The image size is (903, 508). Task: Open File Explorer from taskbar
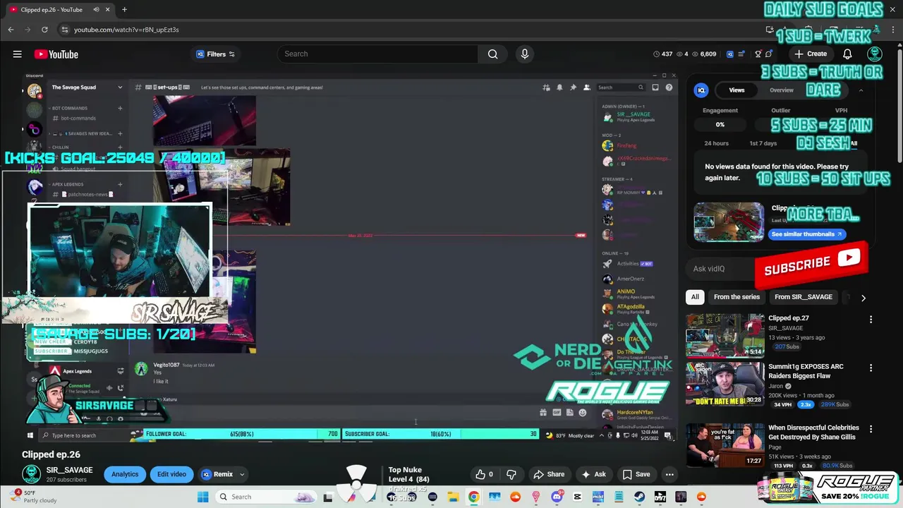(x=453, y=497)
